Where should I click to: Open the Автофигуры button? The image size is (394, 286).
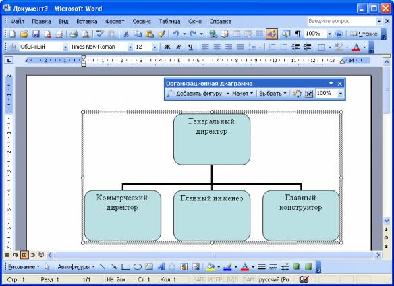point(76,266)
